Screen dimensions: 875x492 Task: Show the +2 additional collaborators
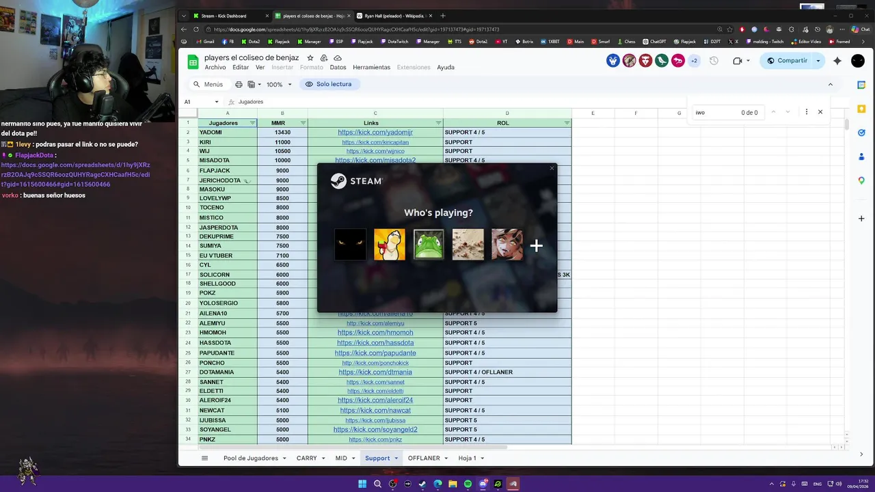pos(694,61)
